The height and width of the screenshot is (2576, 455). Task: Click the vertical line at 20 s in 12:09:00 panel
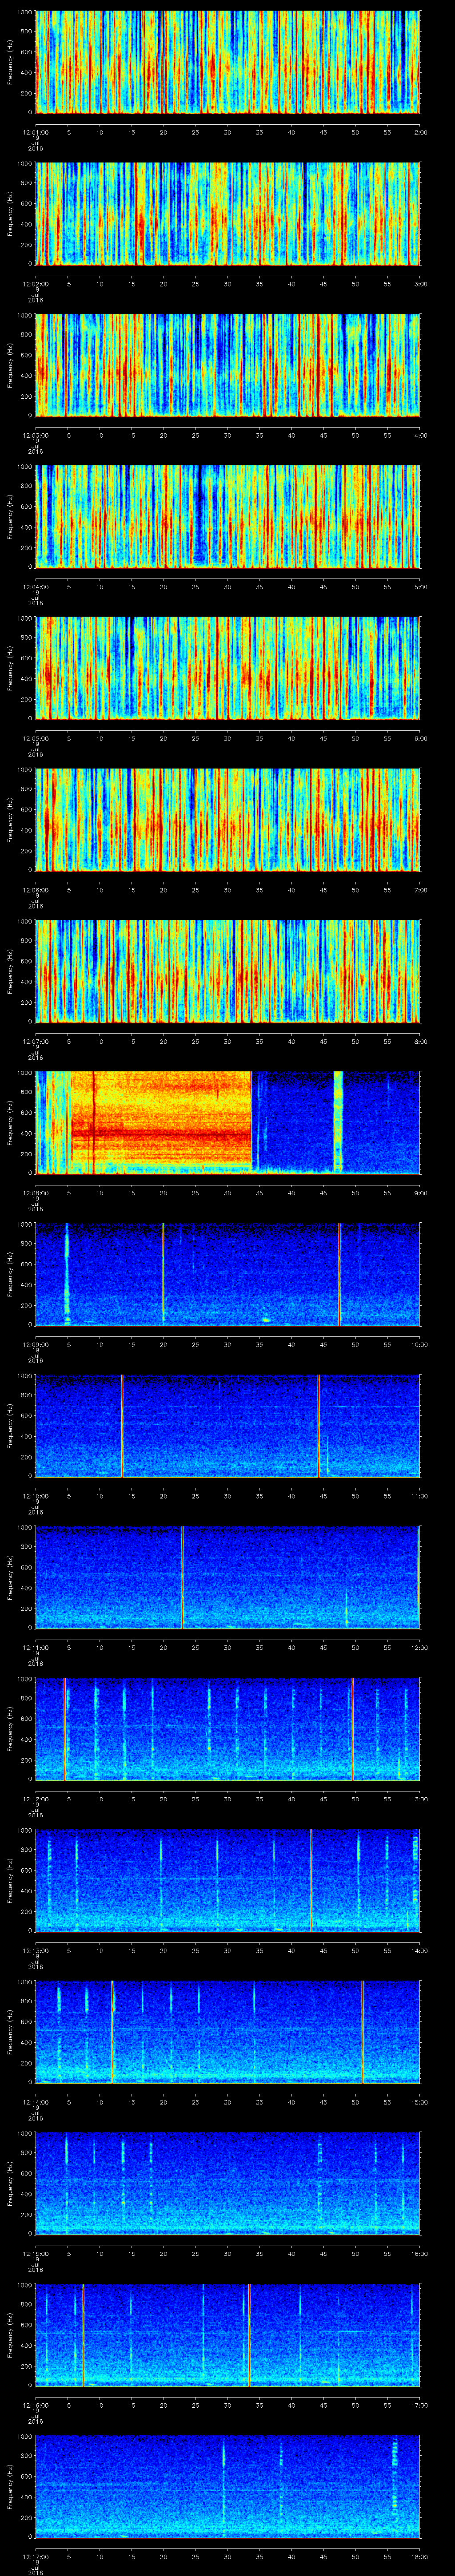coord(163,1274)
